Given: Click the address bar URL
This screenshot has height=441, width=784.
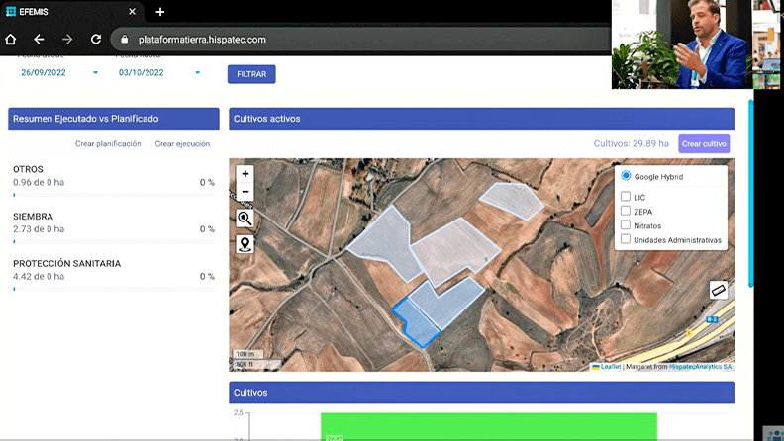Looking at the screenshot, I should (202, 40).
